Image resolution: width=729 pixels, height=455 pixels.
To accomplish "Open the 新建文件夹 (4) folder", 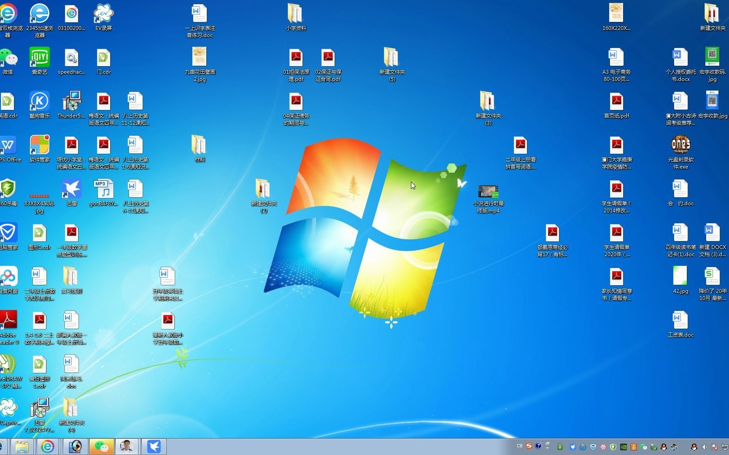I will click(71, 415).
